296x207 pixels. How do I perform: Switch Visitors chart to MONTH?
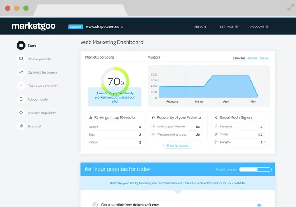(x=252, y=59)
